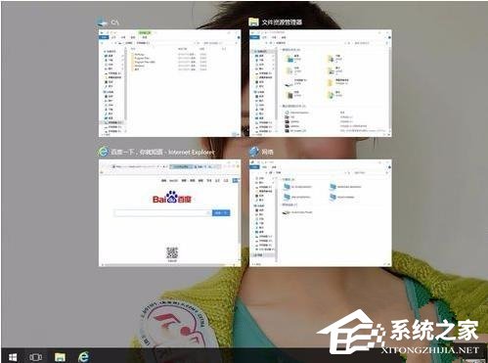Click the QR code on the Baidu page
Screen dimensions: 488x363
coord(172,253)
